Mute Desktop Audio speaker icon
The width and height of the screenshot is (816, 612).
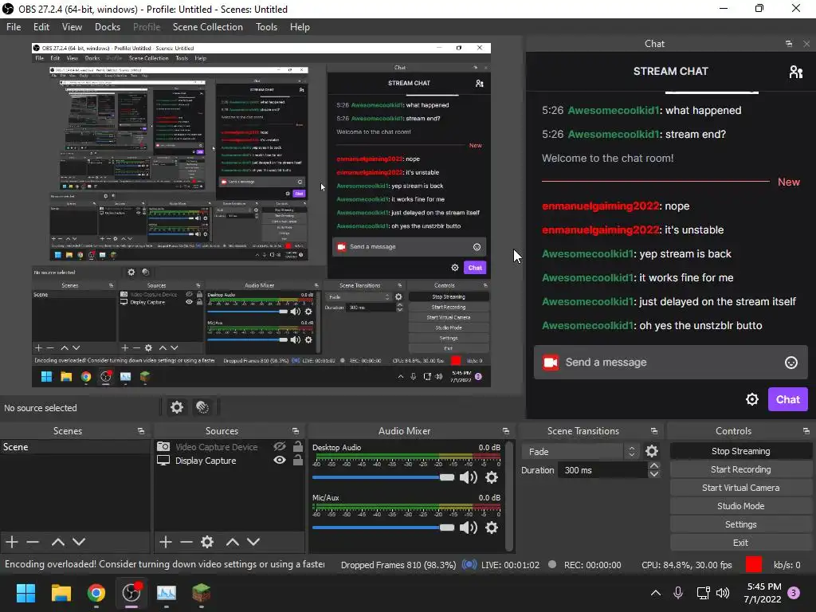point(469,477)
